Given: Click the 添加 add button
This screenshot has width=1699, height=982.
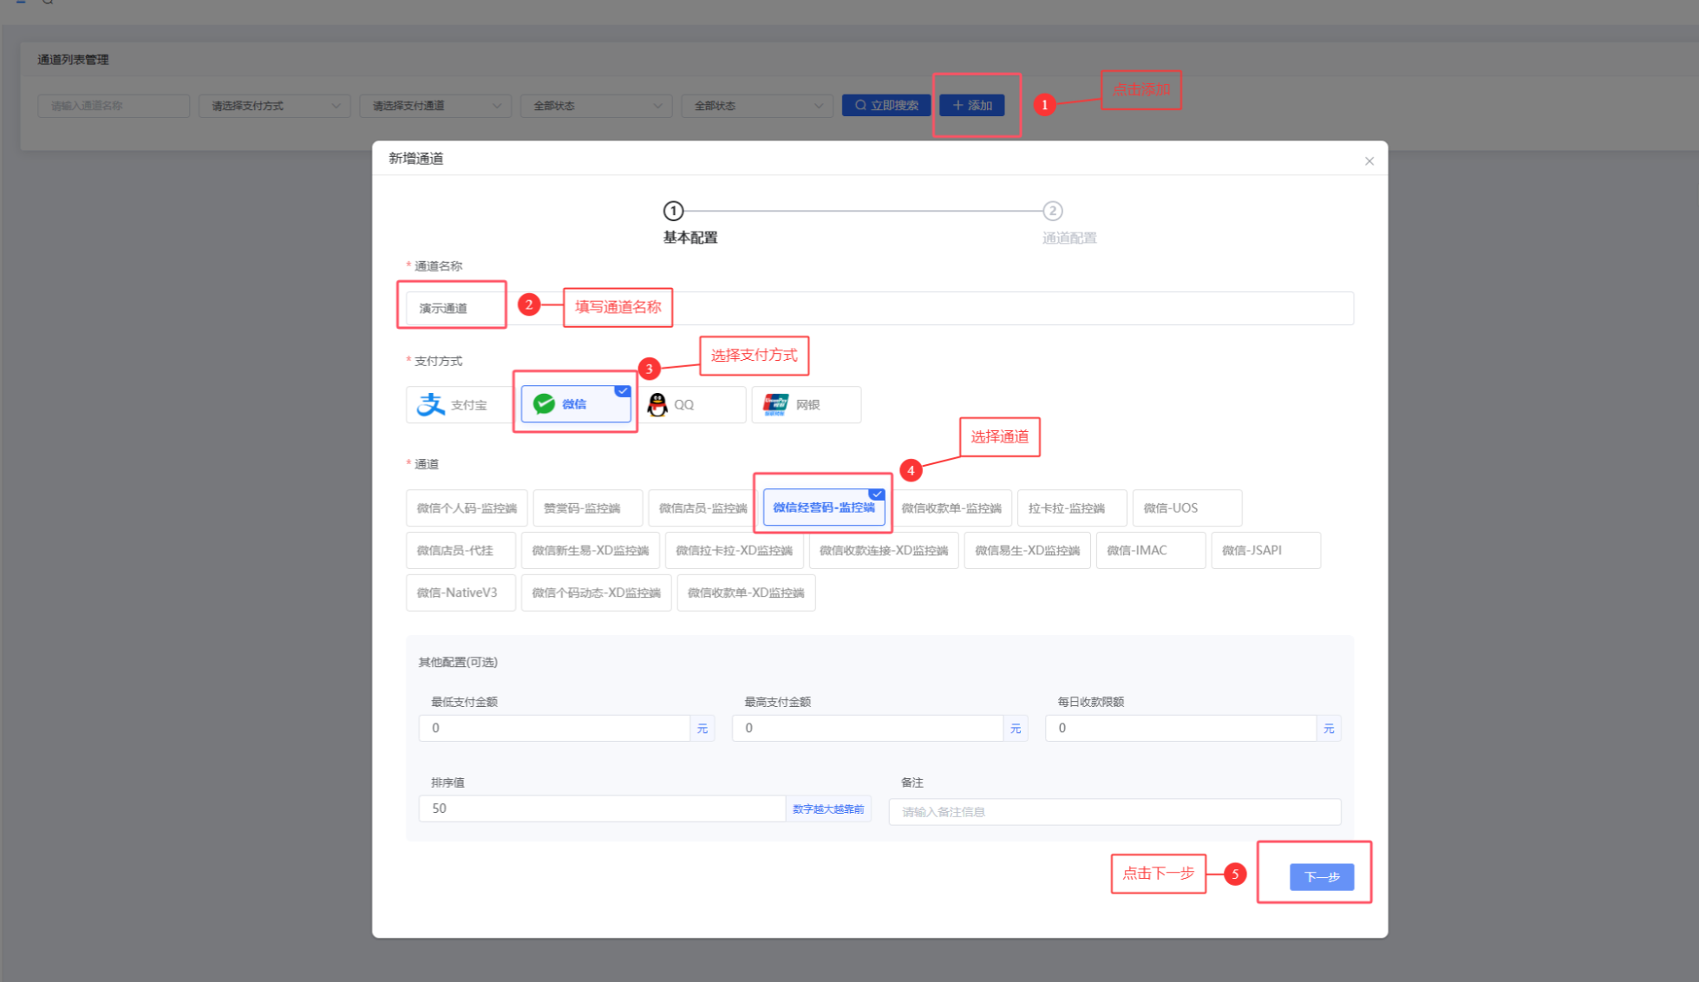Looking at the screenshot, I should point(971,105).
